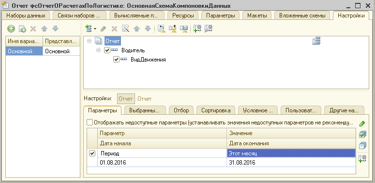Click the Представление column header

tap(61, 41)
